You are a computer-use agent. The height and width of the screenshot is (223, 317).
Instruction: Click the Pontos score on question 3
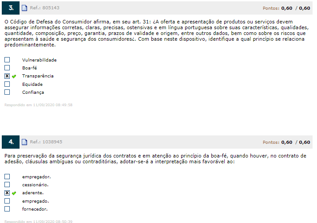286,8
